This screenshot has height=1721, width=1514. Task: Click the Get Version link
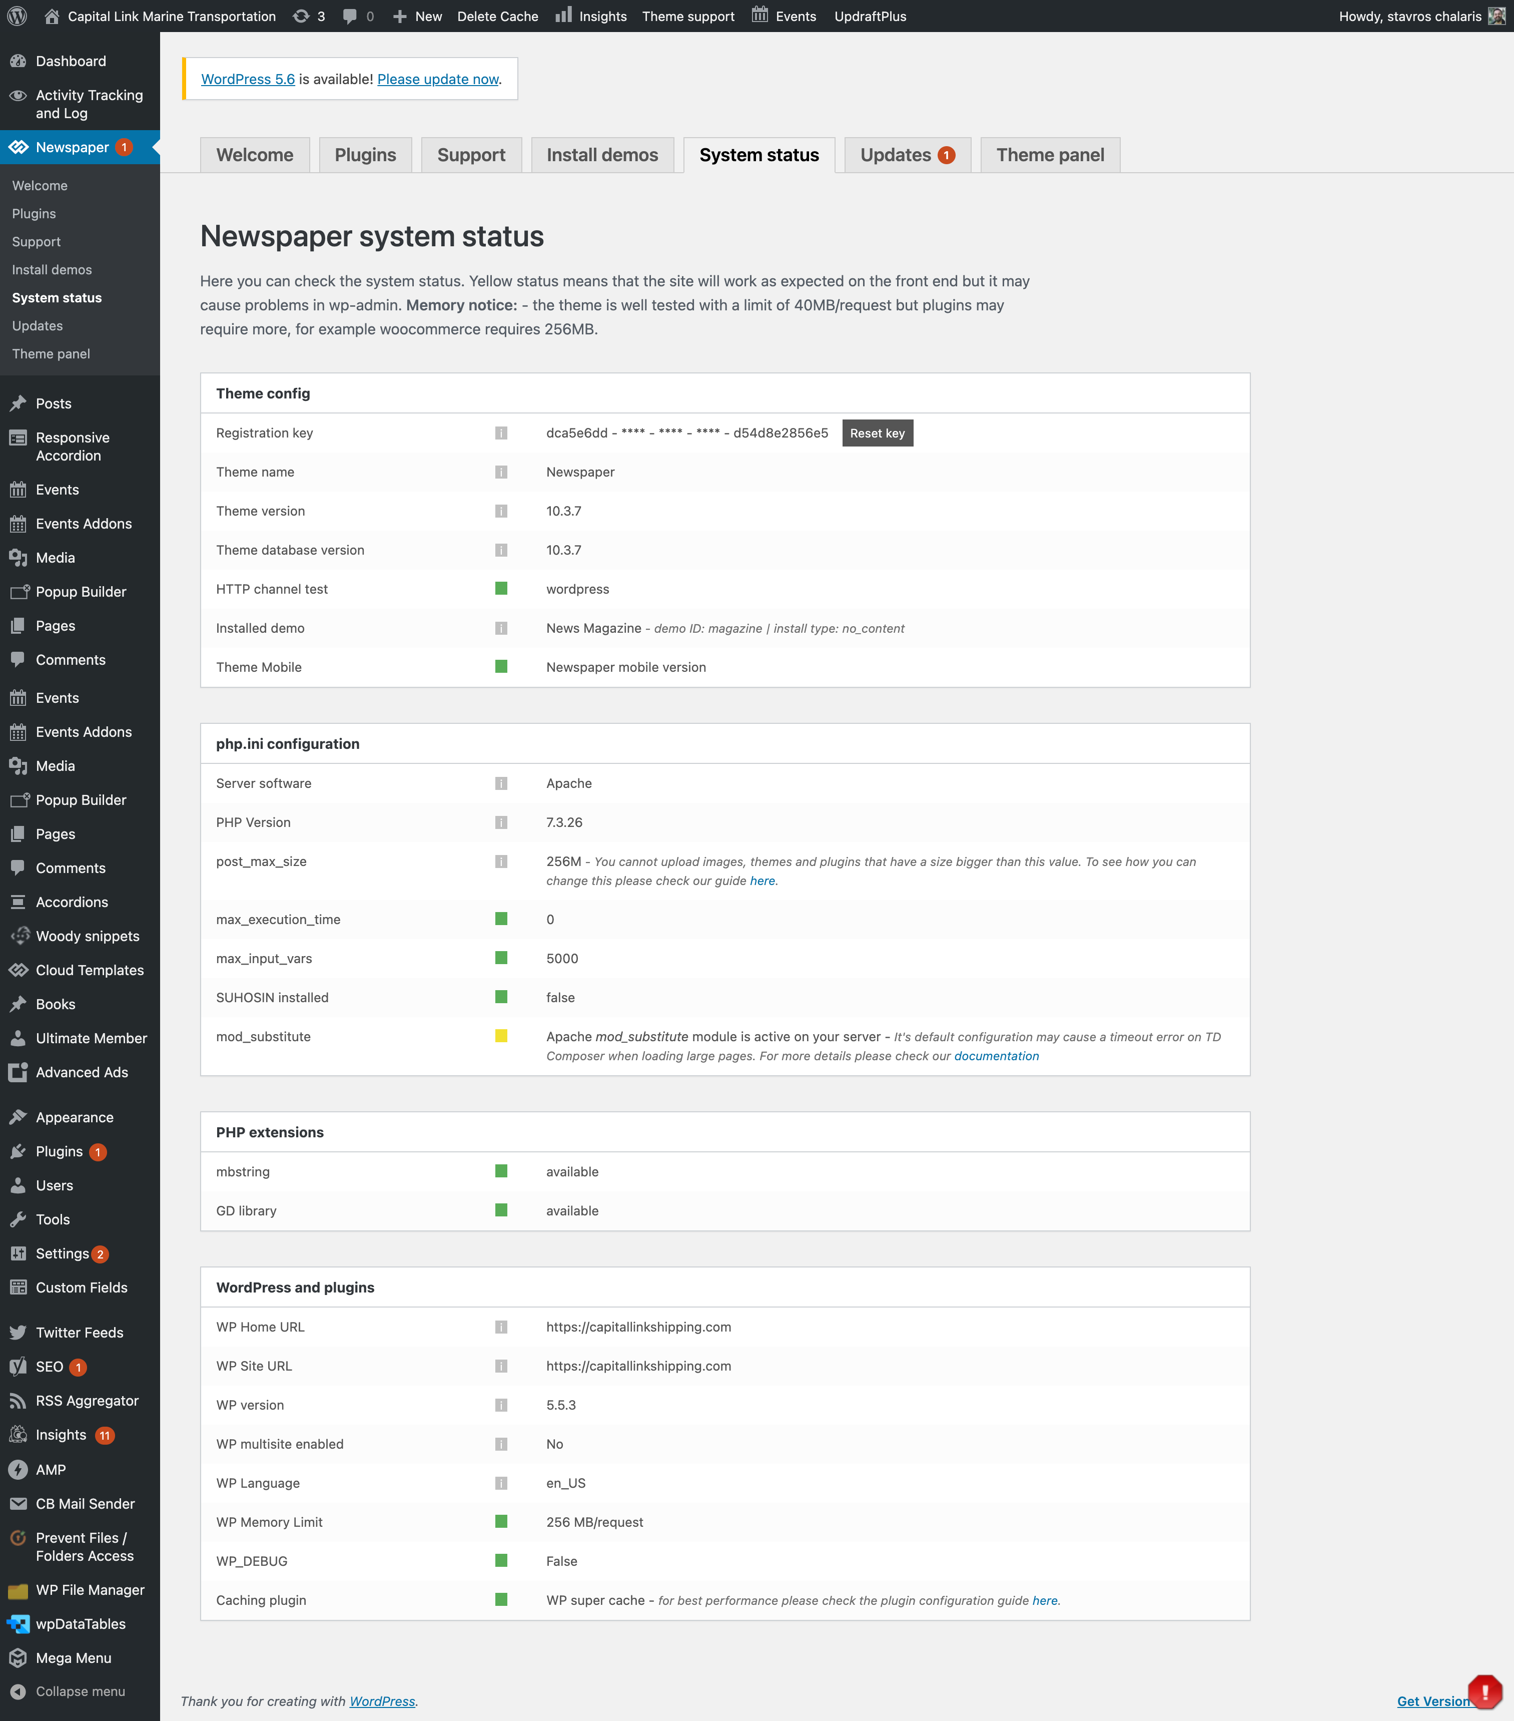click(1434, 1701)
